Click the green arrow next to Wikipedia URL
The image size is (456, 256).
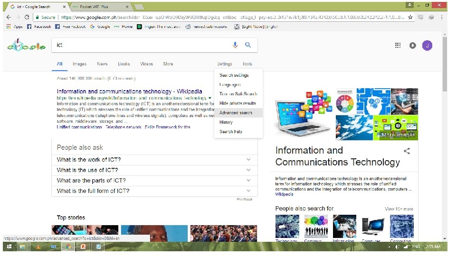click(209, 98)
